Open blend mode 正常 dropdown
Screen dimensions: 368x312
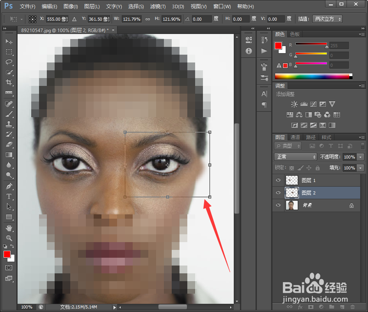tap(295, 157)
